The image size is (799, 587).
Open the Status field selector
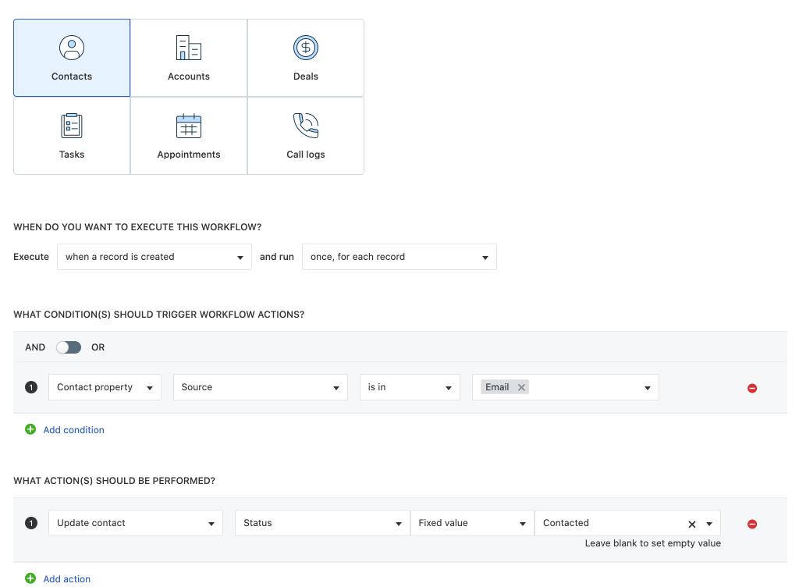click(321, 523)
